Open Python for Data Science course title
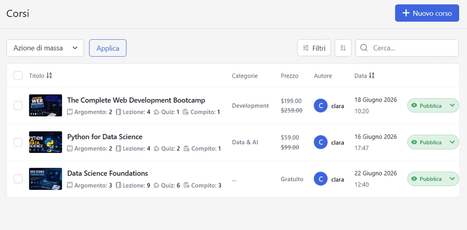 [x=105, y=137]
